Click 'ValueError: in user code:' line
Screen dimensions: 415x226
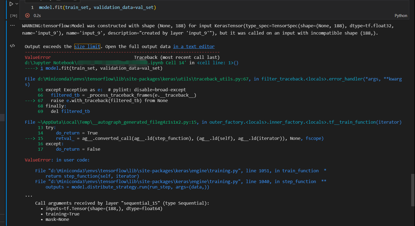57,160
